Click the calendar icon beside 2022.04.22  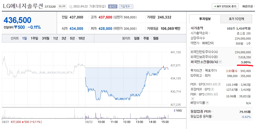71,7
